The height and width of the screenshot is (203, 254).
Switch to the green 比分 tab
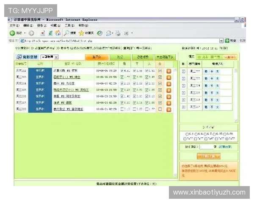pyautogui.click(x=120, y=57)
